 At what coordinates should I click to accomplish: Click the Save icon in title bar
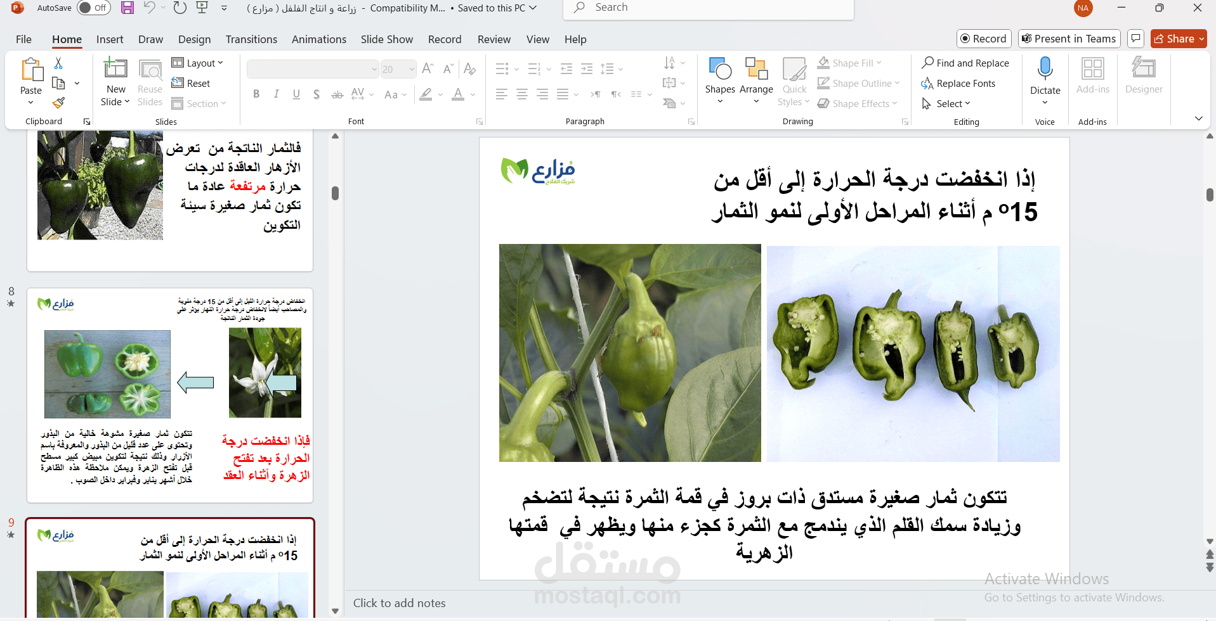tap(127, 8)
